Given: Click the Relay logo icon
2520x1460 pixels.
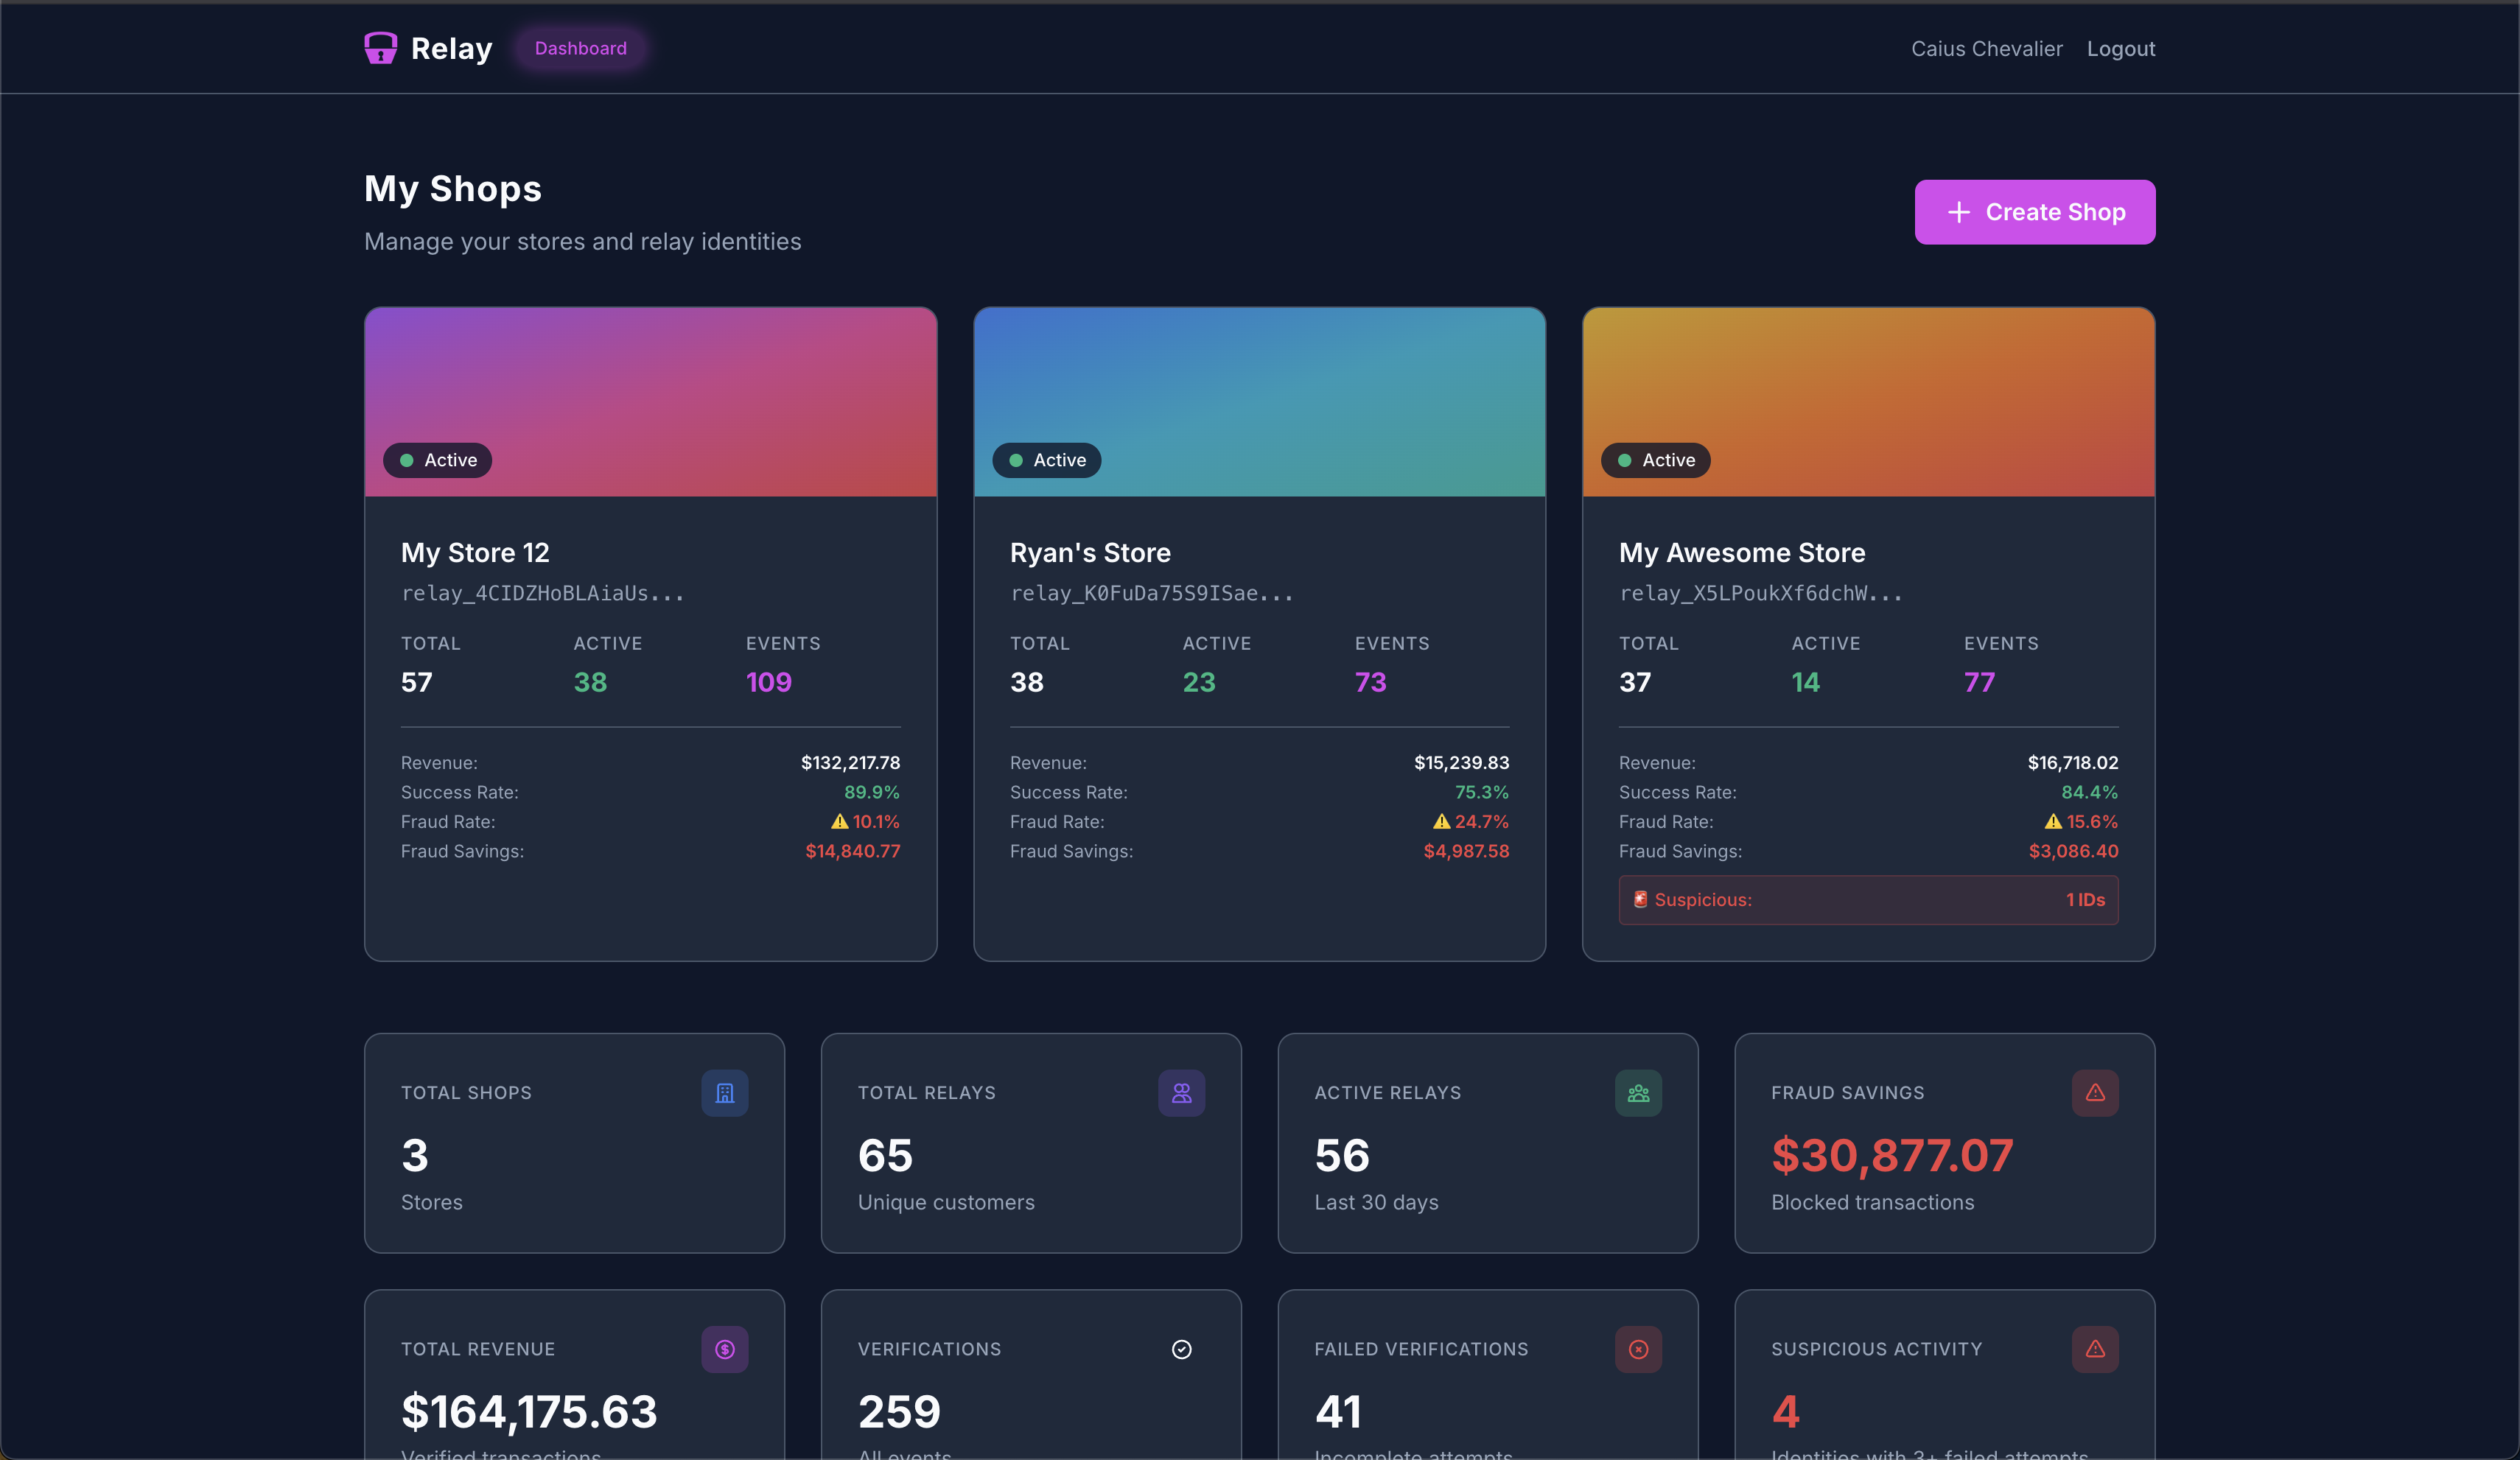Looking at the screenshot, I should pyautogui.click(x=380, y=48).
